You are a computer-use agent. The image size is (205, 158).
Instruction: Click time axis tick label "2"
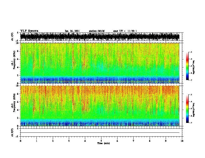[x=53, y=141]
